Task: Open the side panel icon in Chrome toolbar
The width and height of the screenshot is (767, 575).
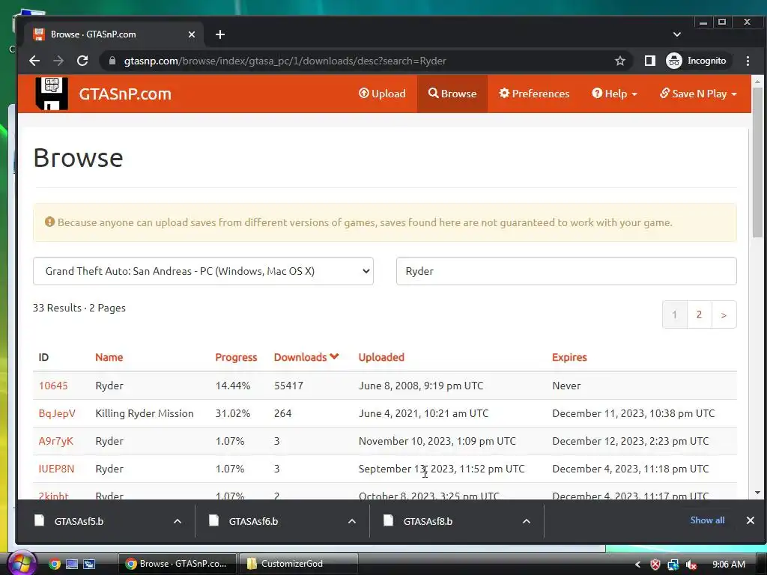Action: (649, 61)
